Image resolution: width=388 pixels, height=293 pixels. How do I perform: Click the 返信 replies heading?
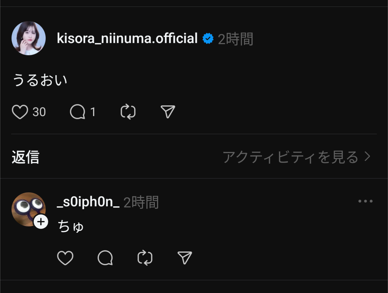point(25,157)
